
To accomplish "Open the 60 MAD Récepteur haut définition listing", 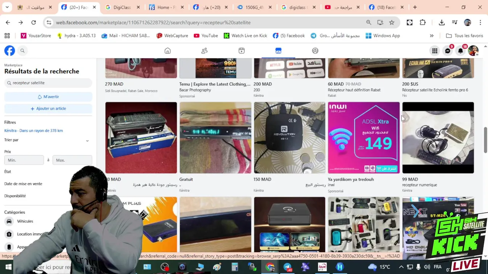I will 364,68.
